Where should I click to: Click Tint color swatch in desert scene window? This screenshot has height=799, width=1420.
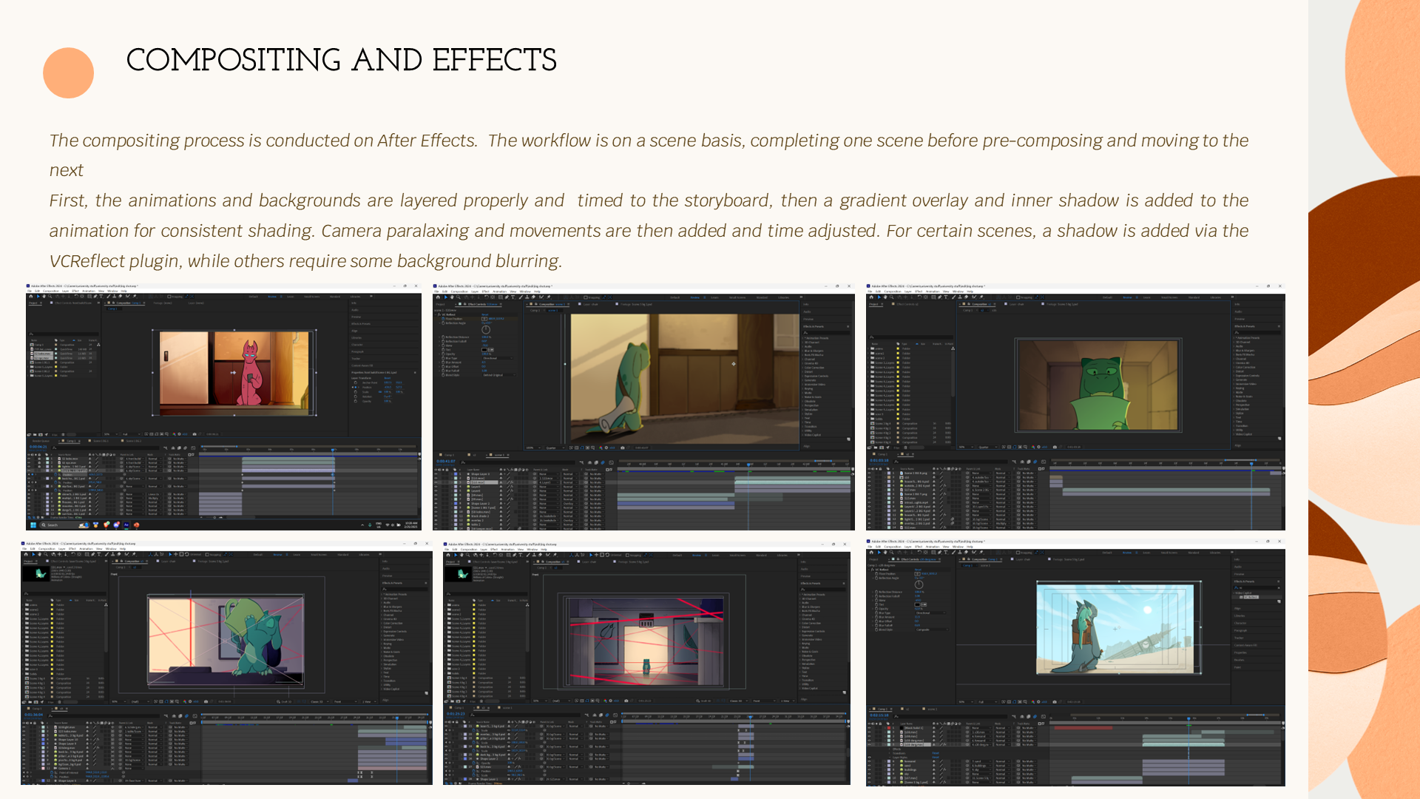[x=917, y=604]
